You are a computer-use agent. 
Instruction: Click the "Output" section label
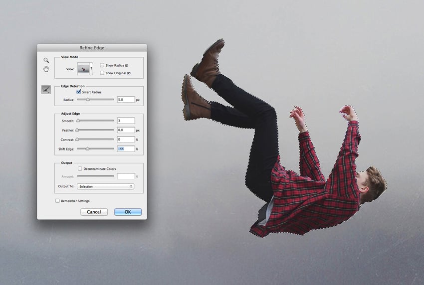66,162
